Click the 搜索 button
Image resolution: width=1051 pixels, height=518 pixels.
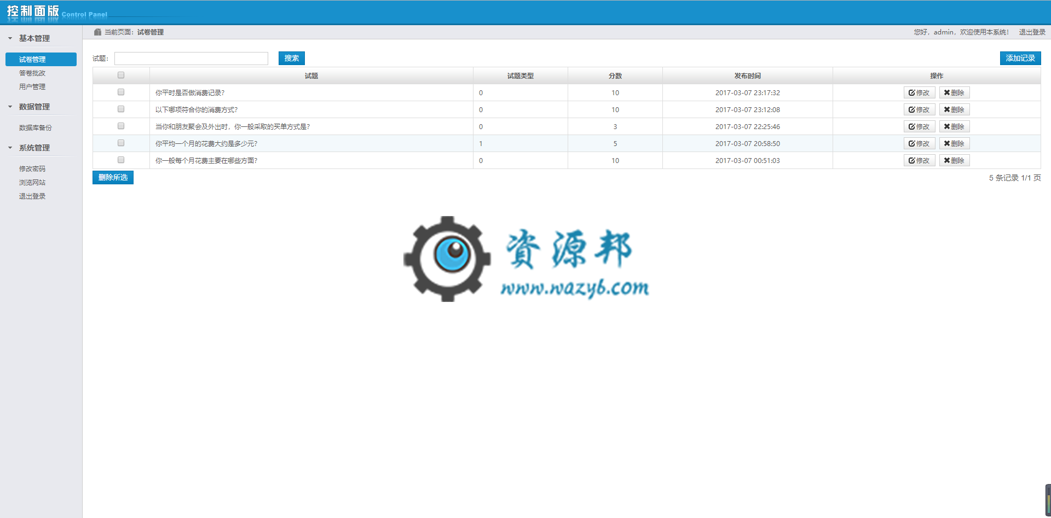click(292, 59)
